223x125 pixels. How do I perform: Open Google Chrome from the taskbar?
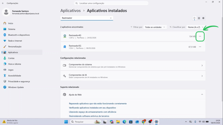(144, 122)
